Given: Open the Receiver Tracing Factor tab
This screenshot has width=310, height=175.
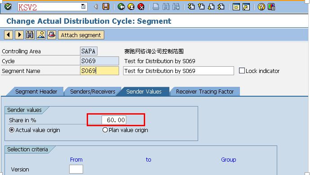Looking at the screenshot, I should (x=205, y=92).
